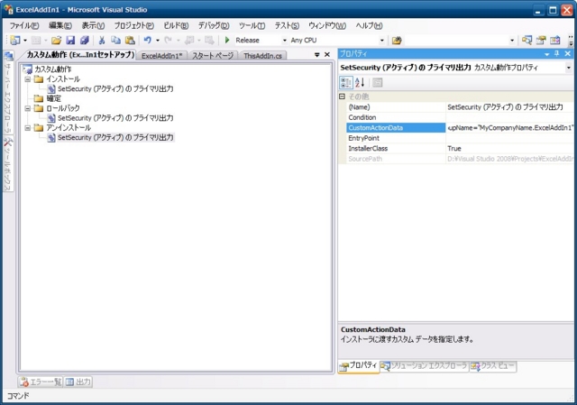This screenshot has width=577, height=405.
Task: Open the エラー一覧 bottom tab
Action: pyautogui.click(x=41, y=382)
